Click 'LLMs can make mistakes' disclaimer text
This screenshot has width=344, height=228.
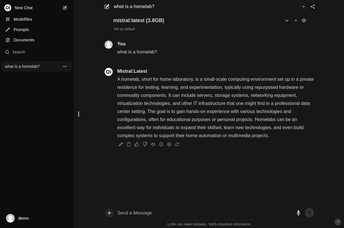209,224
